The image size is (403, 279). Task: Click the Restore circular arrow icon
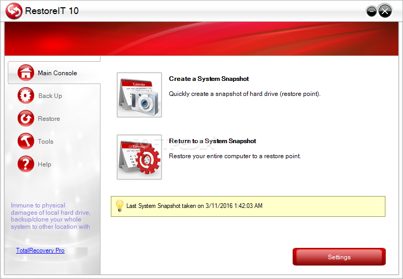coord(26,118)
